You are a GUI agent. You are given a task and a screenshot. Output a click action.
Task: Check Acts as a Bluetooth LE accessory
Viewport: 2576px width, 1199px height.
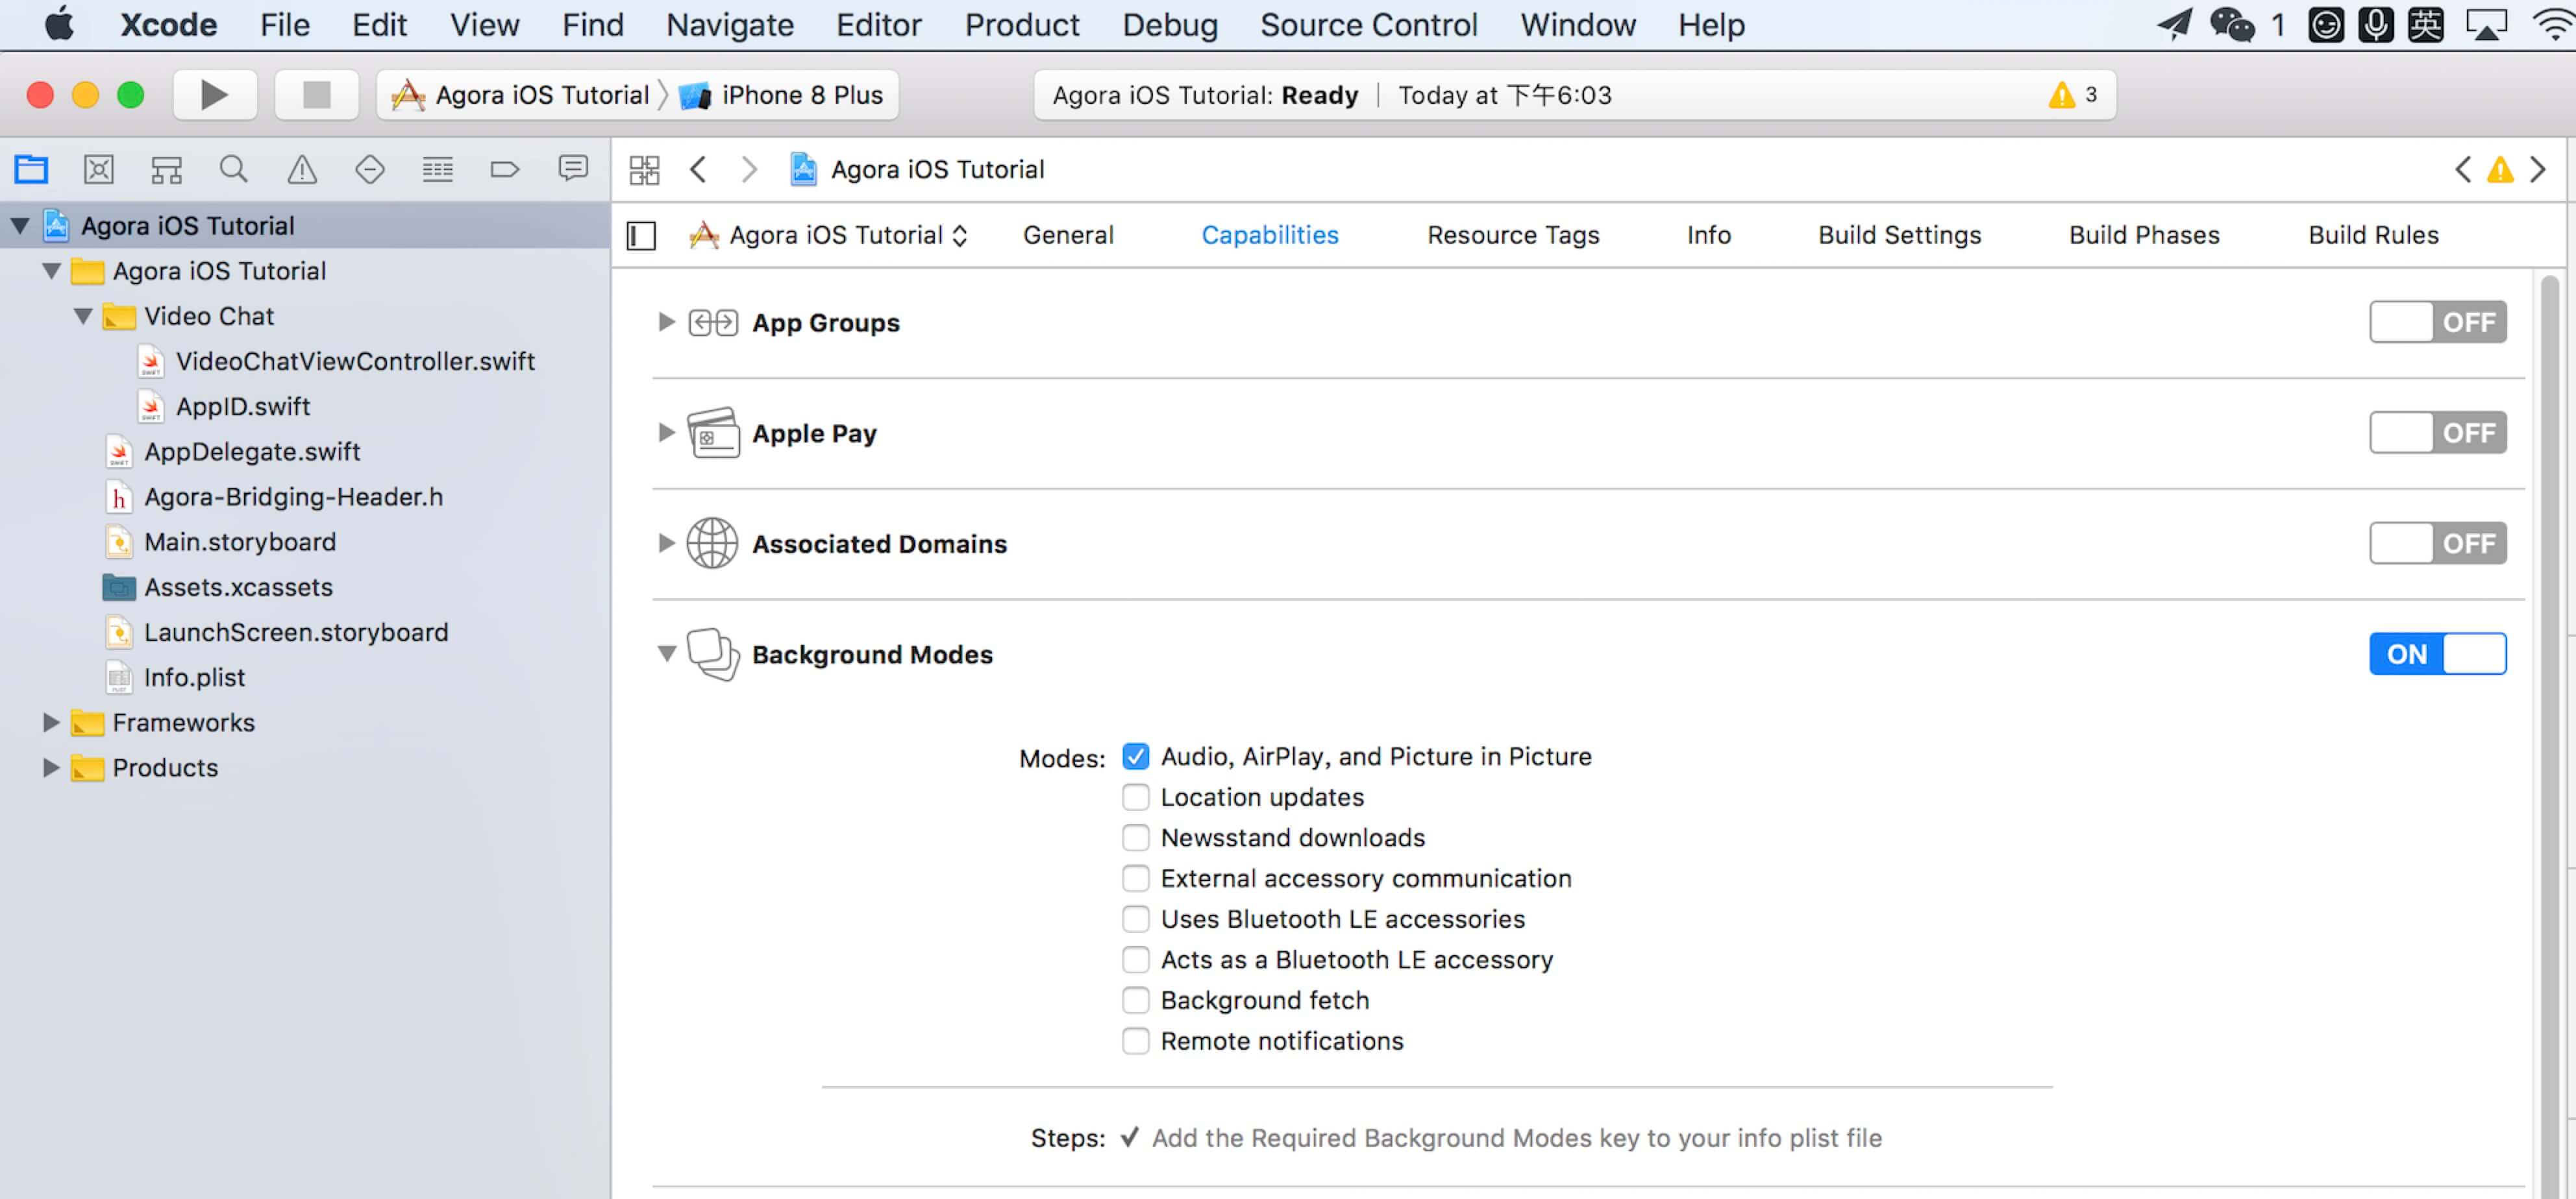click(x=1135, y=959)
